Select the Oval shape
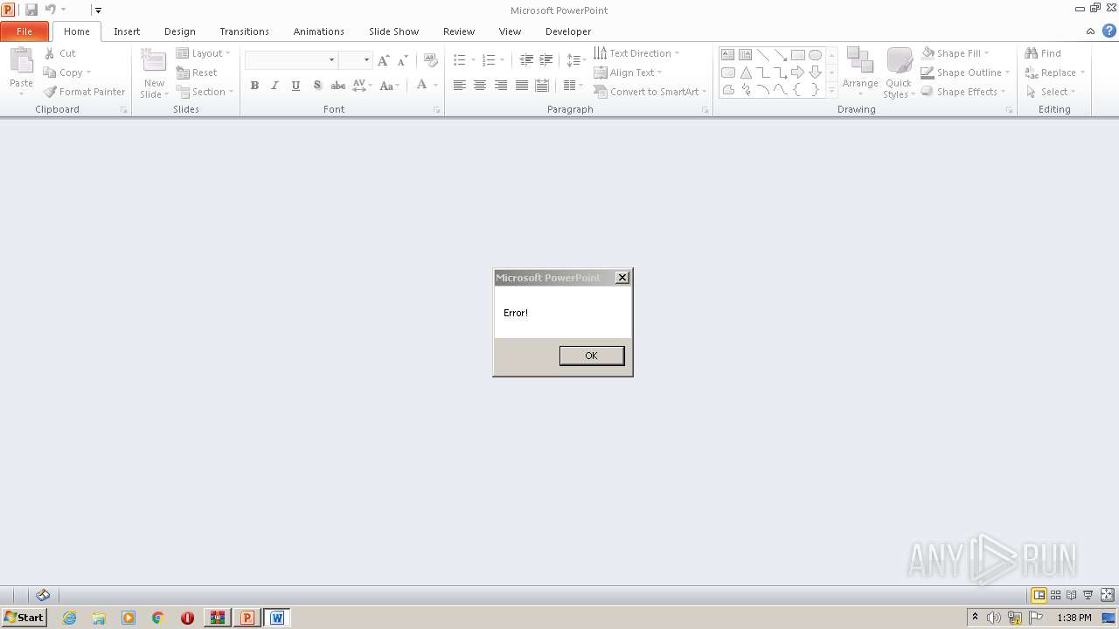Screen dimensions: 1119x629 pos(815,55)
